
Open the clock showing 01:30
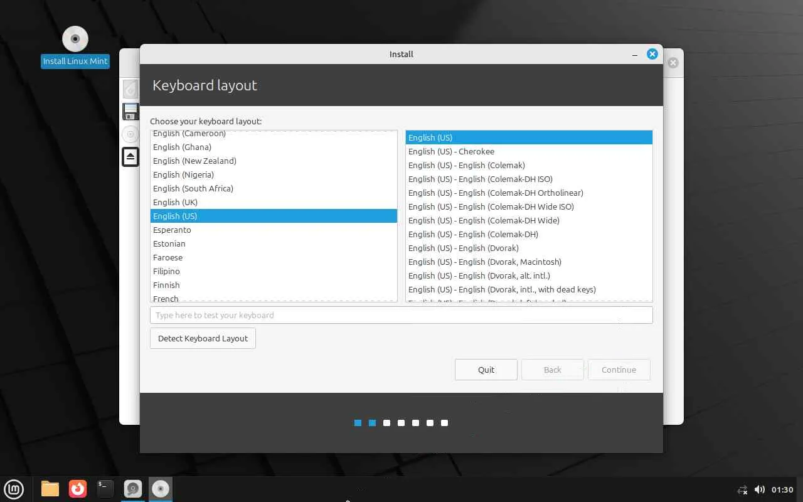point(782,489)
